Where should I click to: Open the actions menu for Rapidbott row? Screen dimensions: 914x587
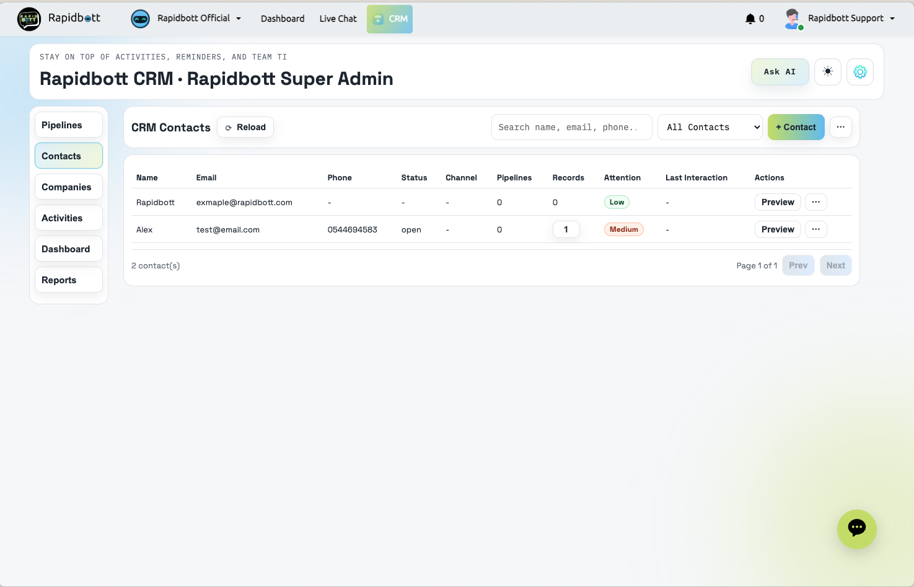coord(815,202)
